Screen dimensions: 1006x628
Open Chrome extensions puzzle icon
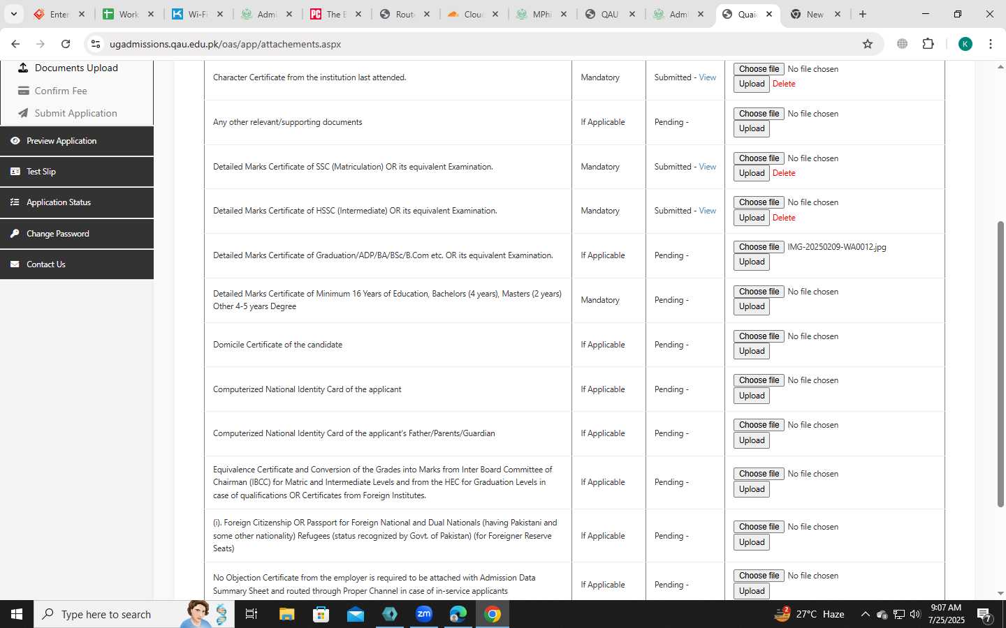coord(928,44)
